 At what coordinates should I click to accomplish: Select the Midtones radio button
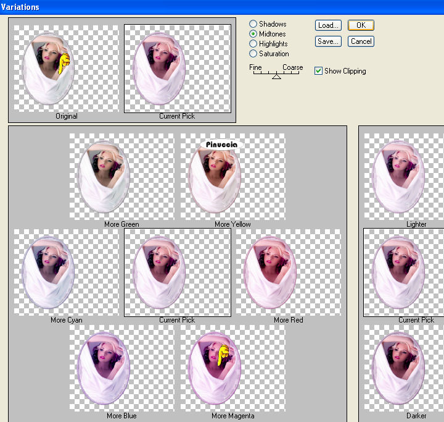253,34
